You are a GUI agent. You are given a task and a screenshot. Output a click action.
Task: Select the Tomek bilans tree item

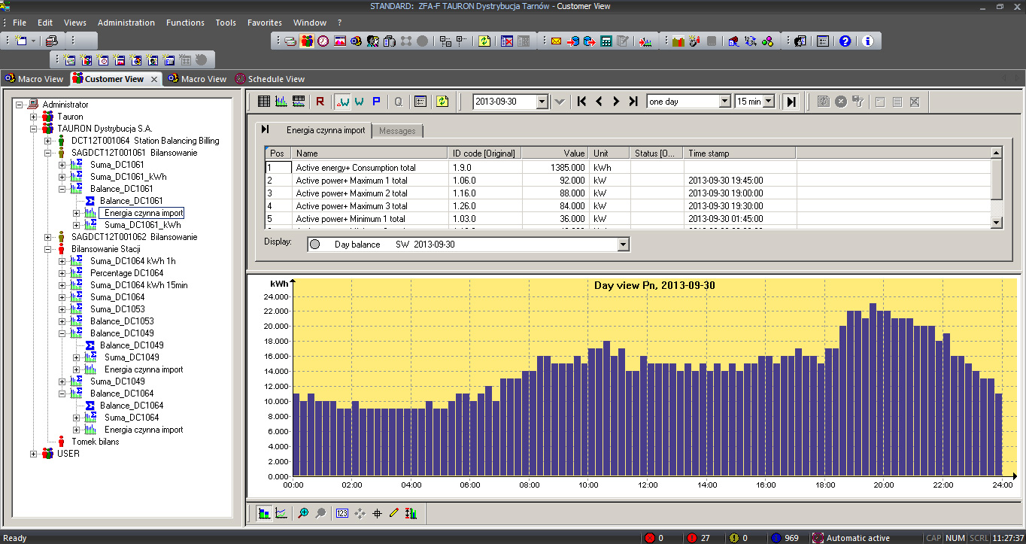click(95, 442)
